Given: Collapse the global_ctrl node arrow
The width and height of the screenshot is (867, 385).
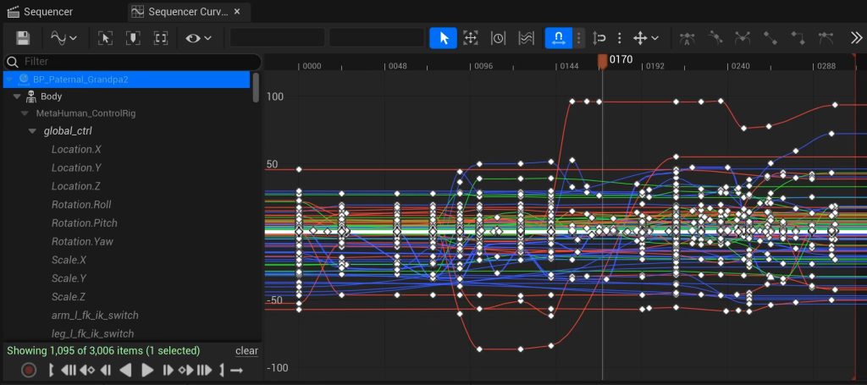Looking at the screenshot, I should point(32,131).
